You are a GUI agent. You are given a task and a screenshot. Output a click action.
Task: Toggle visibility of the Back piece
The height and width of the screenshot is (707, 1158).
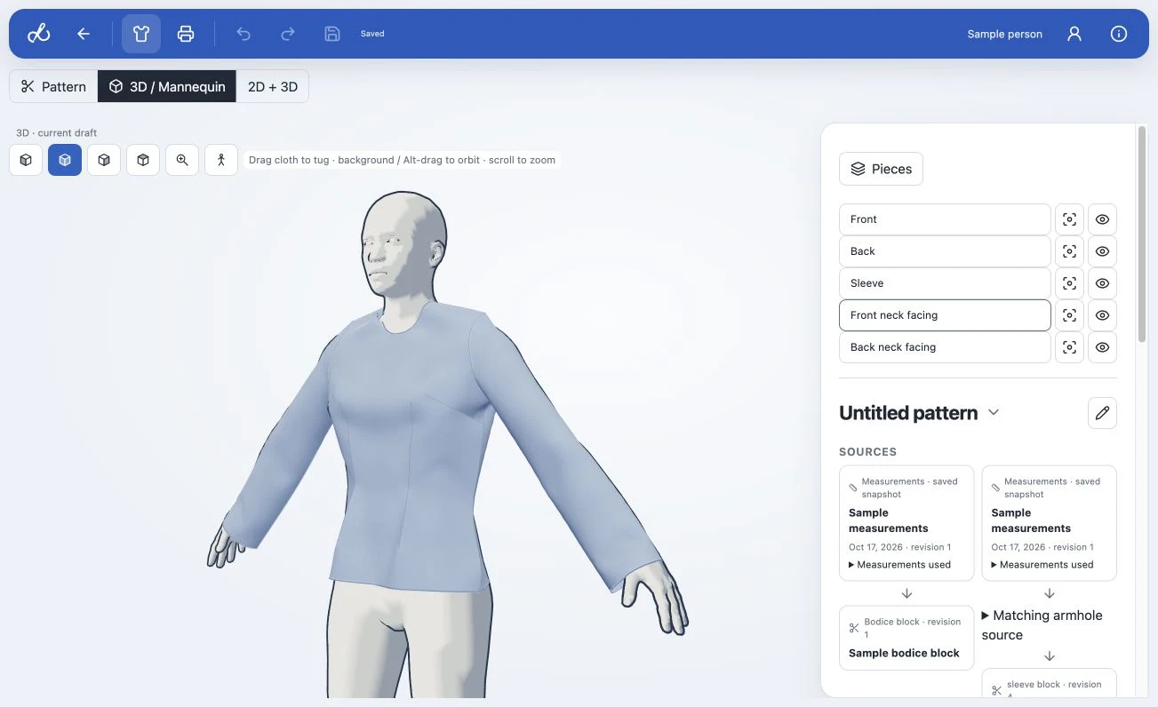click(x=1102, y=251)
